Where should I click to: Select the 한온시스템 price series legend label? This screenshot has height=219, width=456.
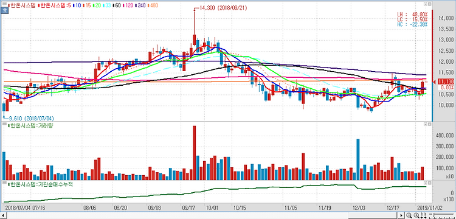click(22, 5)
